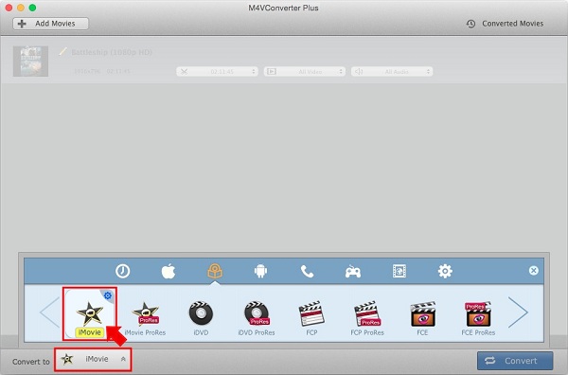Start conversion with the Convert button
The image size is (568, 375).
pos(515,361)
